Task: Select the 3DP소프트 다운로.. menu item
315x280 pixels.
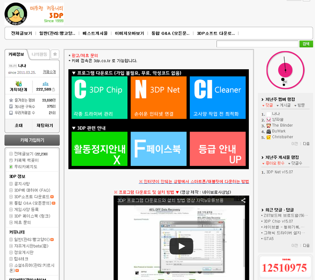Action: [x=216, y=33]
